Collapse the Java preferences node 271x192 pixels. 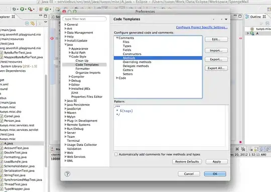66,45
